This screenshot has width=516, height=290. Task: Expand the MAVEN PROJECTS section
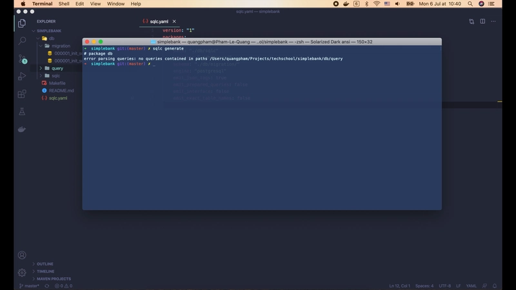pos(54,278)
